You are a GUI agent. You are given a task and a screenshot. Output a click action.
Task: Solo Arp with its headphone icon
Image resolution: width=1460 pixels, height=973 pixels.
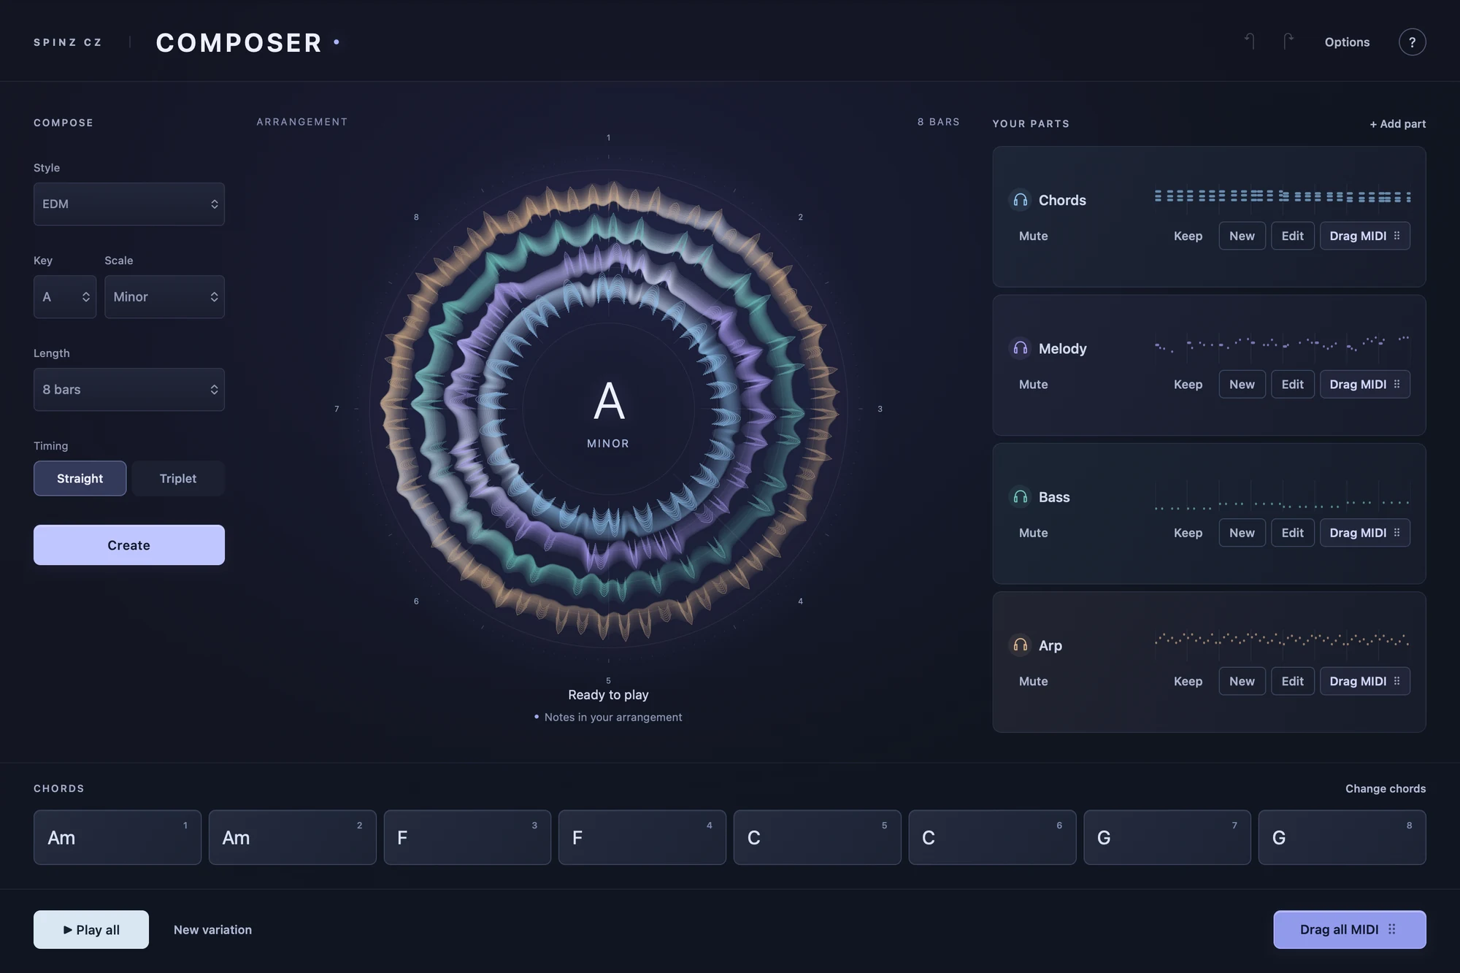click(1020, 645)
